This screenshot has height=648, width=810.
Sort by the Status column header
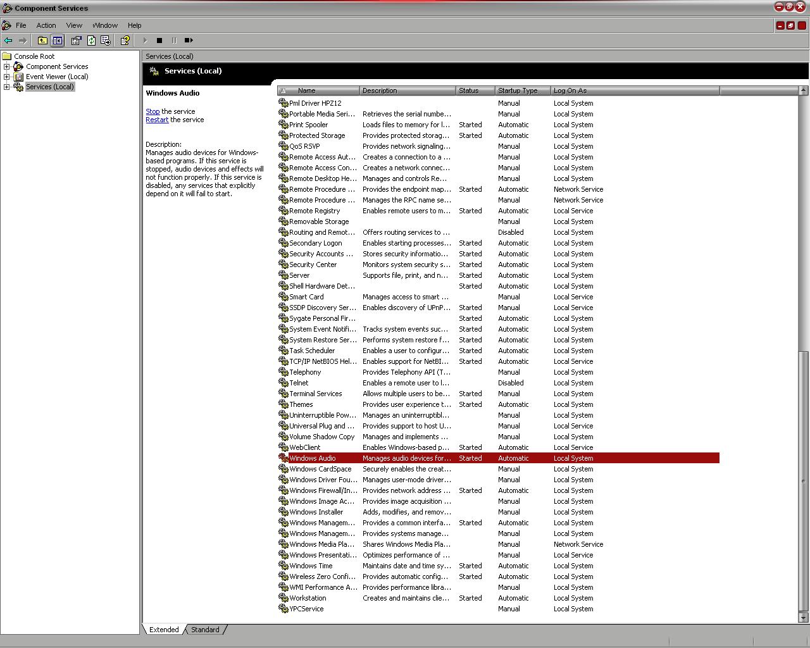[x=475, y=90]
